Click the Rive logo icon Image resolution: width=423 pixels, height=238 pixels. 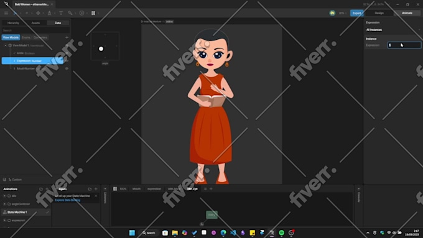6,4
